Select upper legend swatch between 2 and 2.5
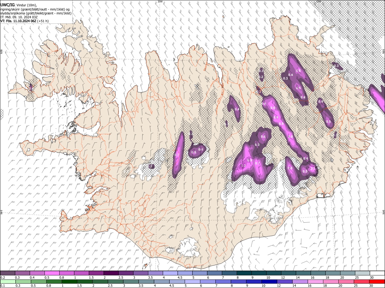 (111, 273)
